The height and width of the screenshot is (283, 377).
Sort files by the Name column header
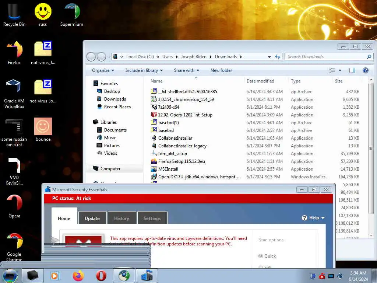pos(196,81)
